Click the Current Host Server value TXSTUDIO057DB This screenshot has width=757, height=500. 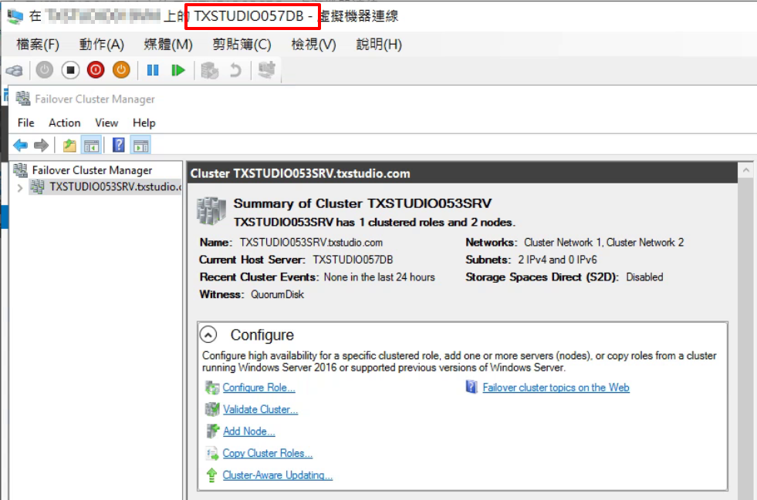(353, 260)
